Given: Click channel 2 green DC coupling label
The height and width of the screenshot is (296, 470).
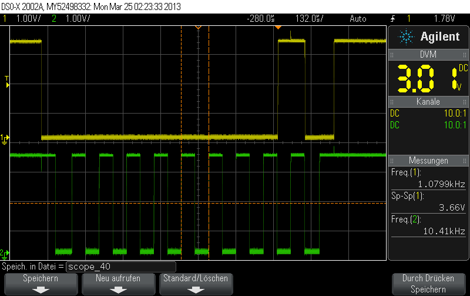Looking at the screenshot, I should 395,125.
